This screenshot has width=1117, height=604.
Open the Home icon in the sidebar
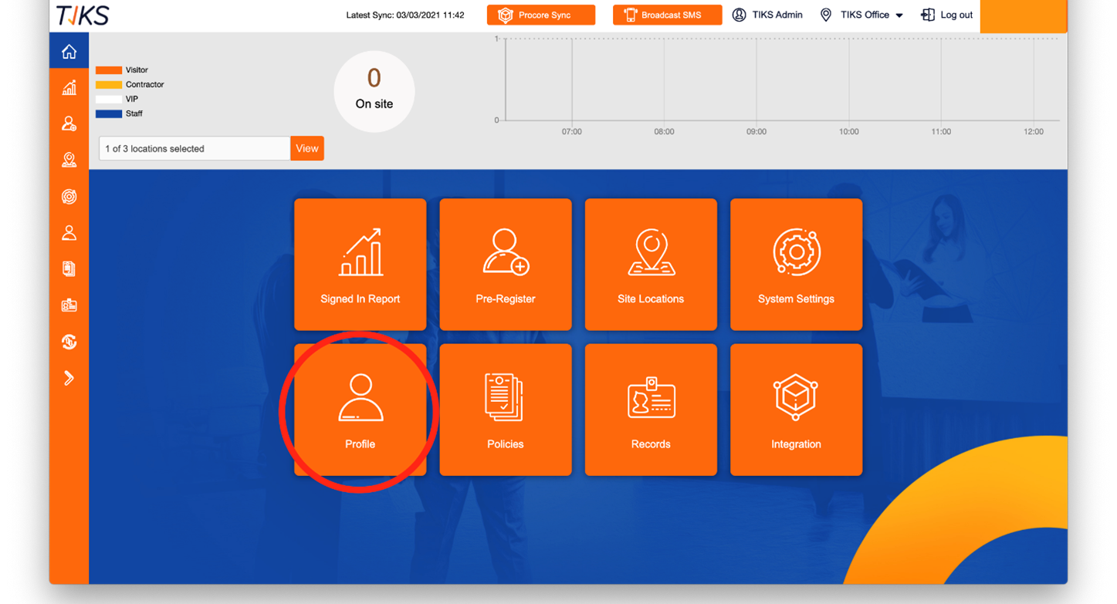point(69,50)
